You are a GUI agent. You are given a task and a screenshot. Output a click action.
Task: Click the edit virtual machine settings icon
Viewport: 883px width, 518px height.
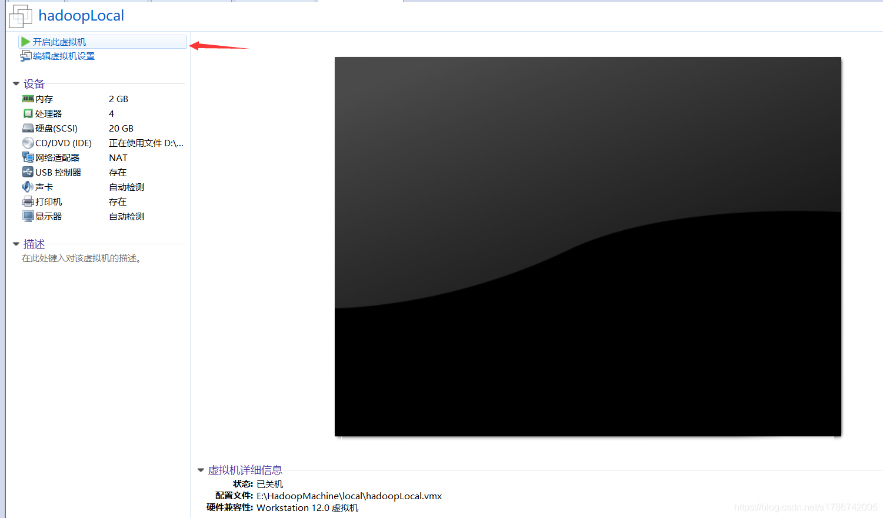pos(26,56)
